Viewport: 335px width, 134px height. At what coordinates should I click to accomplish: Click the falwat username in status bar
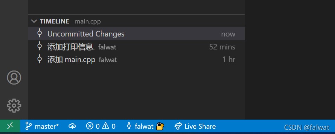144,127
